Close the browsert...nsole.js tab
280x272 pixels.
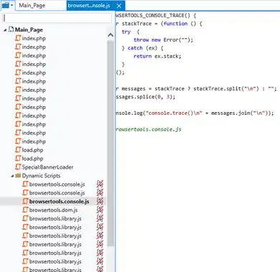click(119, 6)
